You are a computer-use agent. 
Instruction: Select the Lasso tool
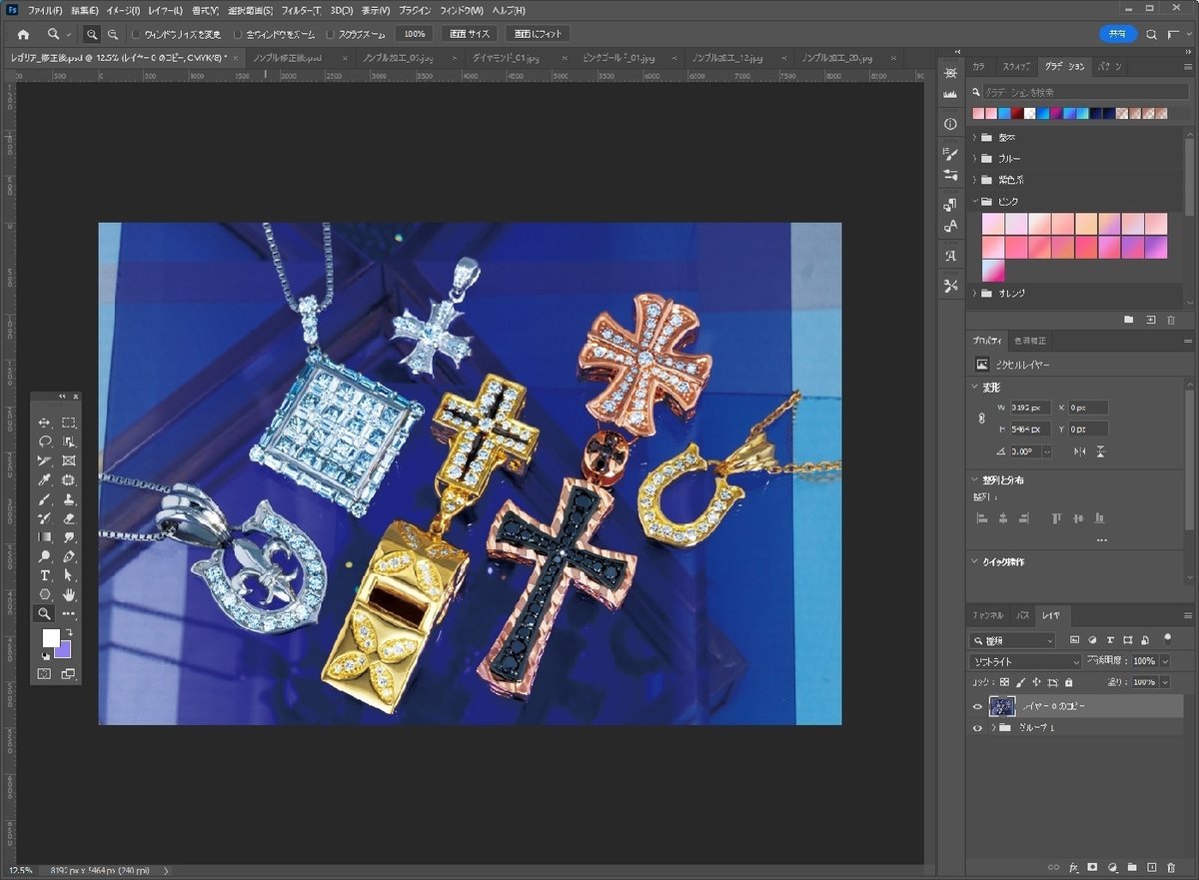[x=45, y=441]
